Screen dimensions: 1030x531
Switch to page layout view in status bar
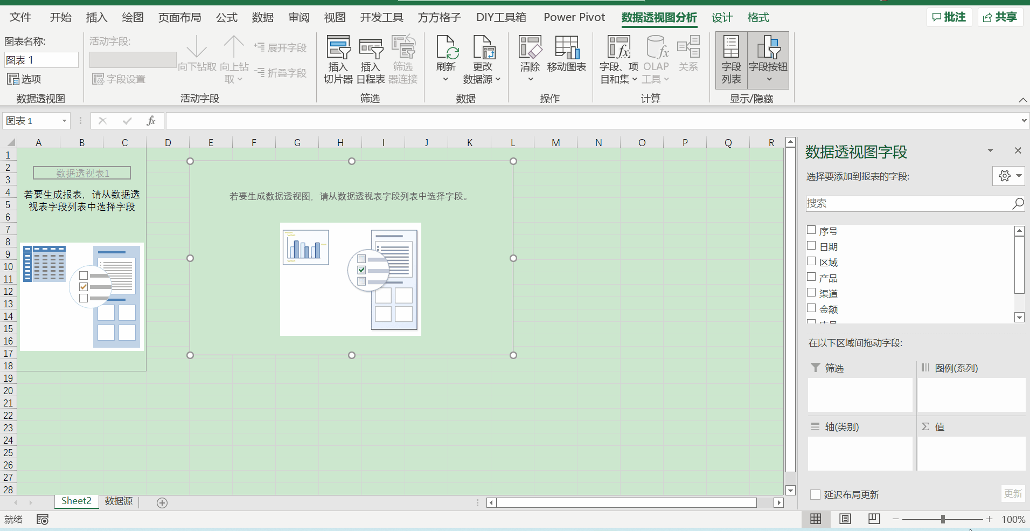(845, 519)
